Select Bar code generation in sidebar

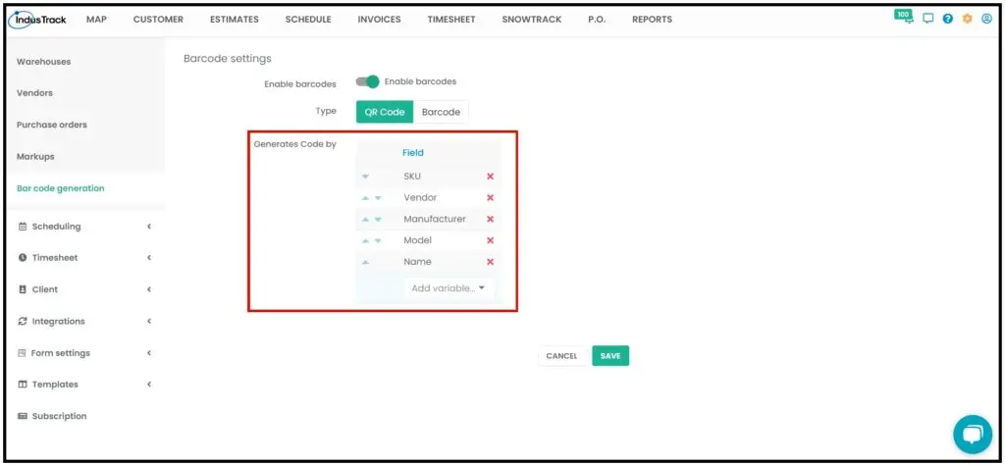click(x=60, y=188)
